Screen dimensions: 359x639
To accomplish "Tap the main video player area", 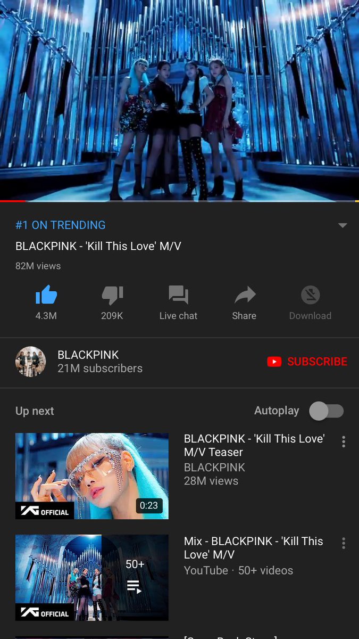I will tap(179, 100).
